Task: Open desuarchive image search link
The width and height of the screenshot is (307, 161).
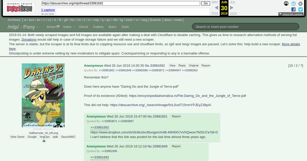Action: 161,105
